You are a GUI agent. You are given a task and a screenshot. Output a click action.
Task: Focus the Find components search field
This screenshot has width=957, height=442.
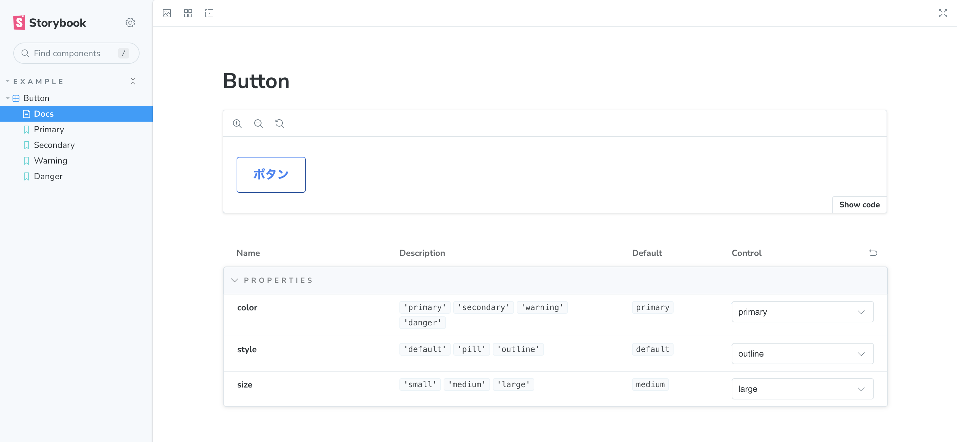[70, 53]
